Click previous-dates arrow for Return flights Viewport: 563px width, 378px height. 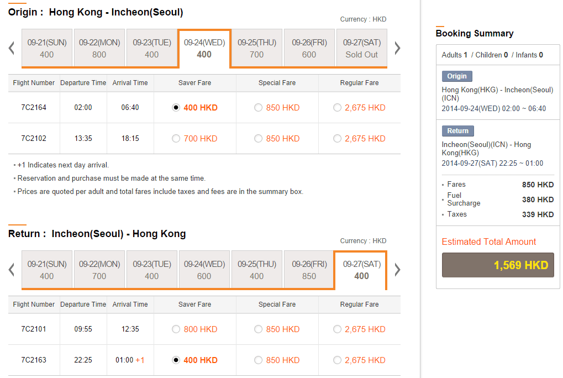[12, 270]
